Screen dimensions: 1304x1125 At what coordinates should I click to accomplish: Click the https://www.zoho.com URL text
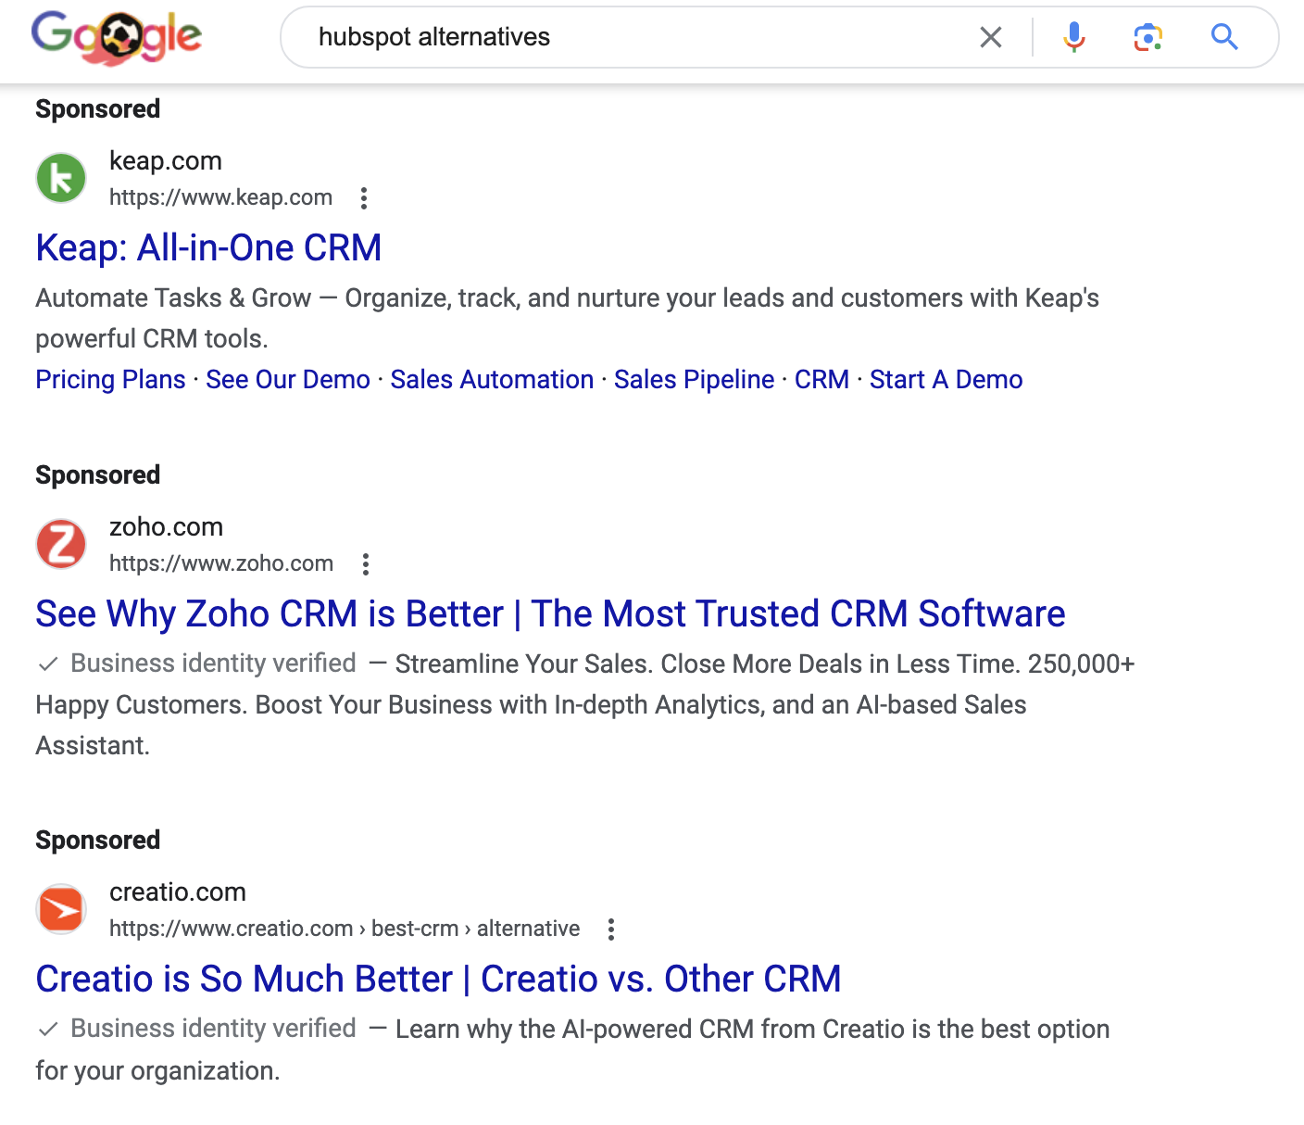[221, 563]
